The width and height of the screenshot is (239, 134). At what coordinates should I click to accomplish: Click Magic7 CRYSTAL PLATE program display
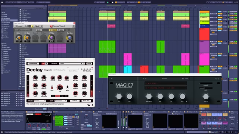tap(165, 88)
